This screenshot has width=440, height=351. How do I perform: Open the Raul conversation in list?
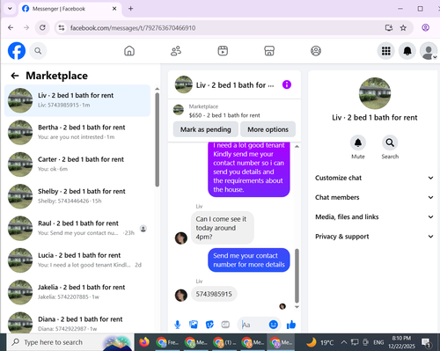pos(77,228)
